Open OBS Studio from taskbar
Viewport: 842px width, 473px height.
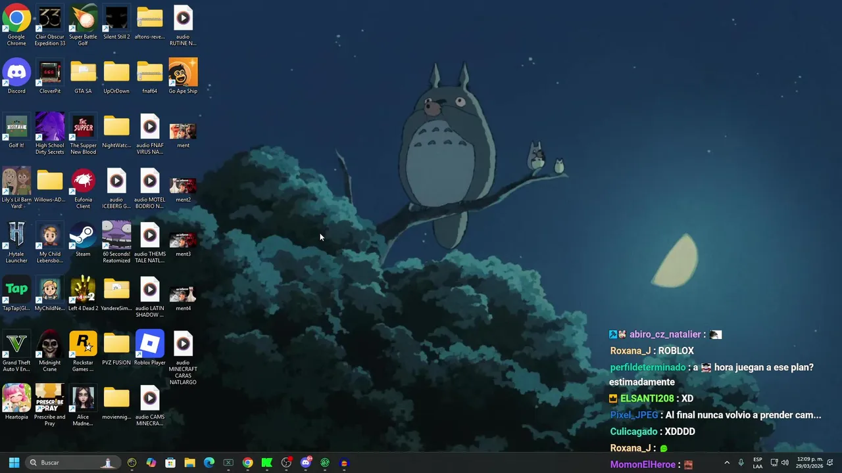pos(286,462)
